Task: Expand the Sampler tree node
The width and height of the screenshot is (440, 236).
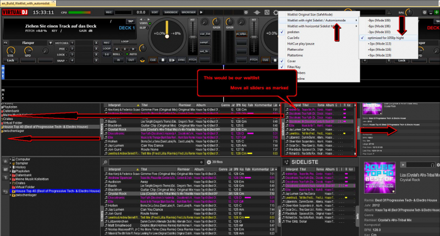Action: tap(10, 163)
